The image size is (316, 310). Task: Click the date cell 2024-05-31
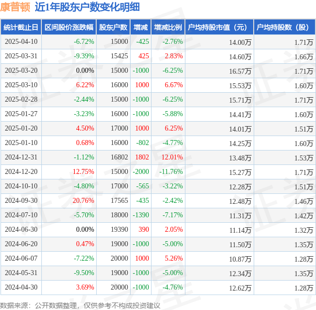click(x=21, y=273)
